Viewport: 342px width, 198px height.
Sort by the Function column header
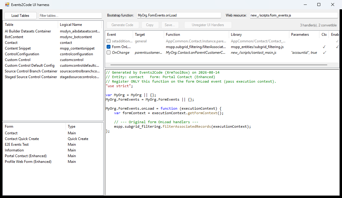pos(197,35)
